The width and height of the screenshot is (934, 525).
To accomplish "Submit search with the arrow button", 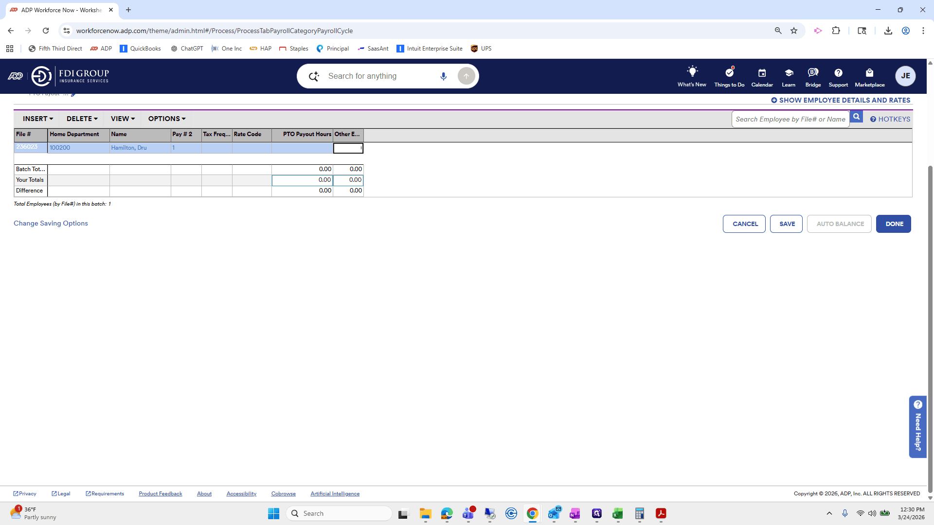I will 466,76.
